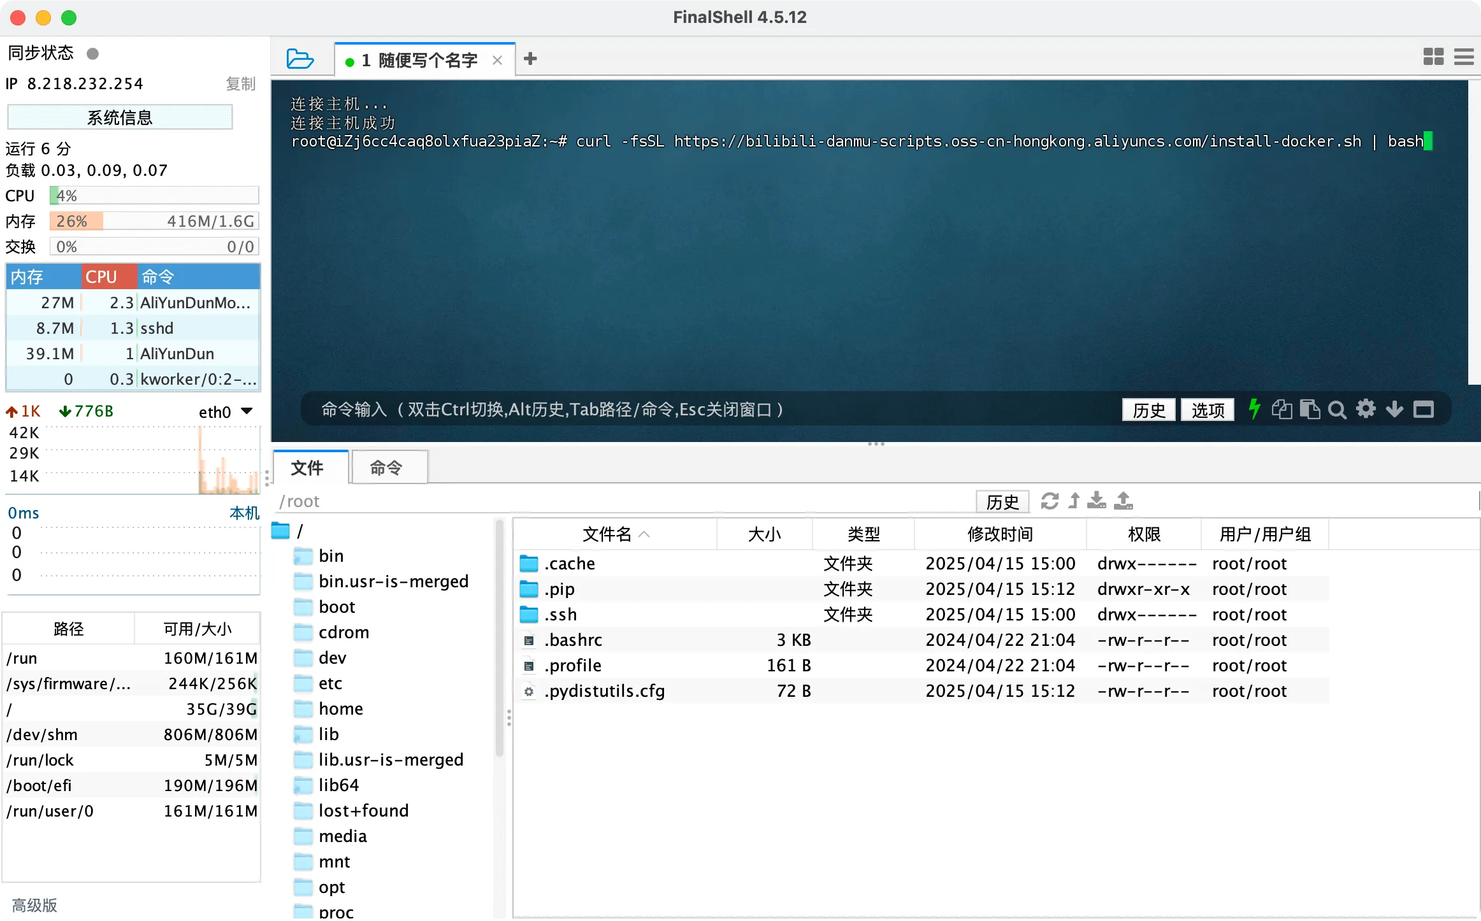The width and height of the screenshot is (1481, 921).
Task: Click the CPU usage bar showing 4%
Action: (x=154, y=196)
